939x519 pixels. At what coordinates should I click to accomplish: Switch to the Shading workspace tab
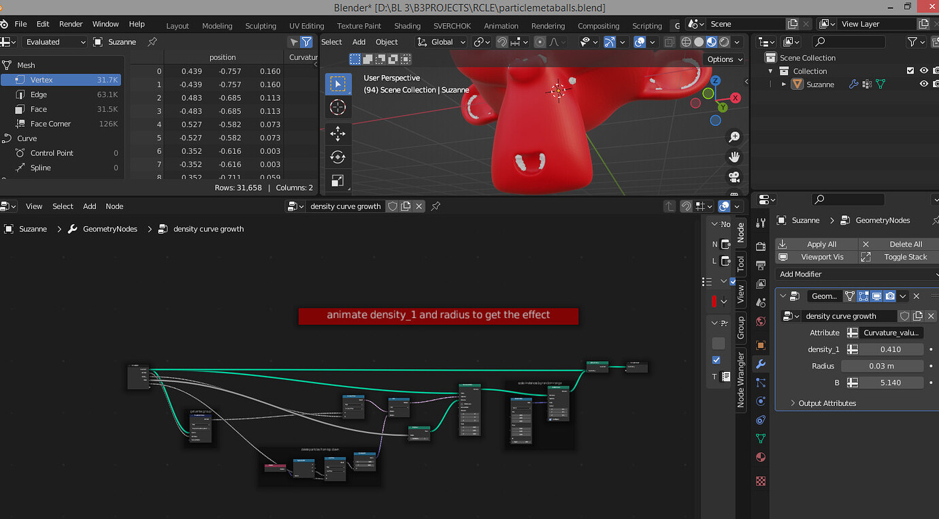(408, 26)
